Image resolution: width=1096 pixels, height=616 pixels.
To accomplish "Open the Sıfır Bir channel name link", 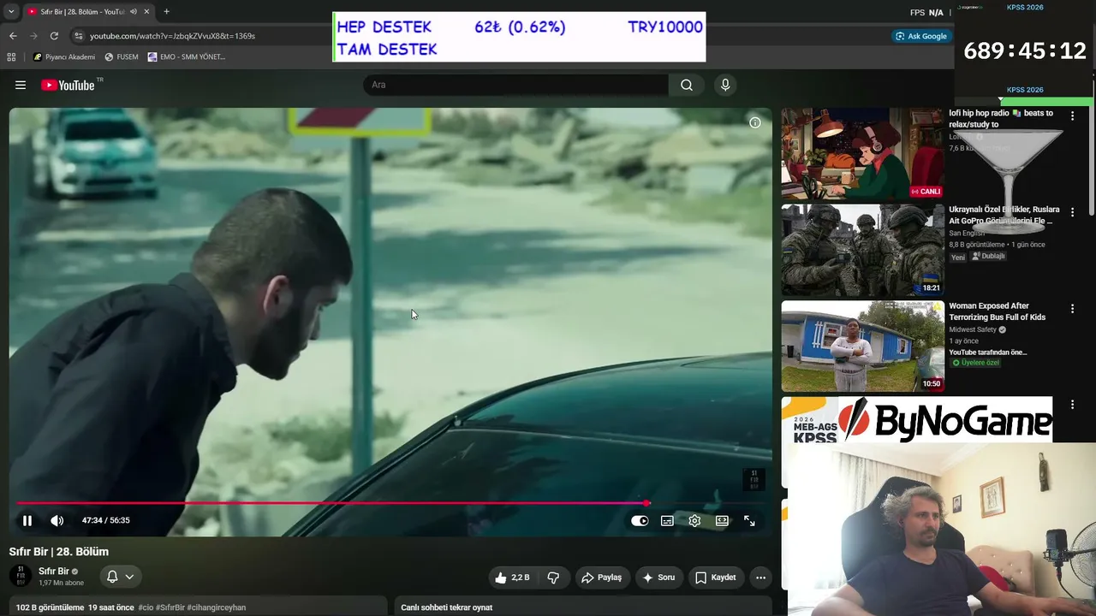I will click(x=54, y=572).
